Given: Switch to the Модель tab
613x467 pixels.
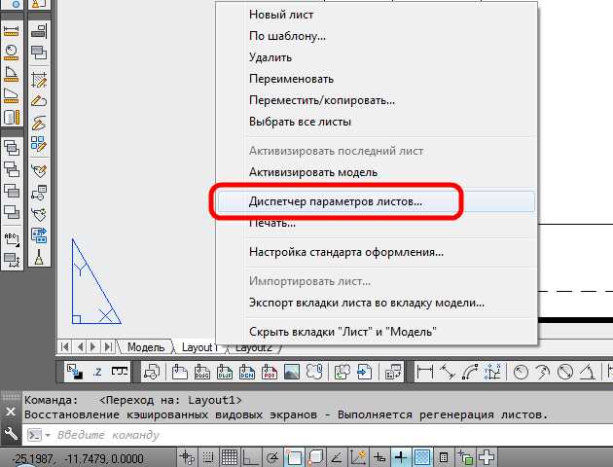Looking at the screenshot, I should coord(146,347).
